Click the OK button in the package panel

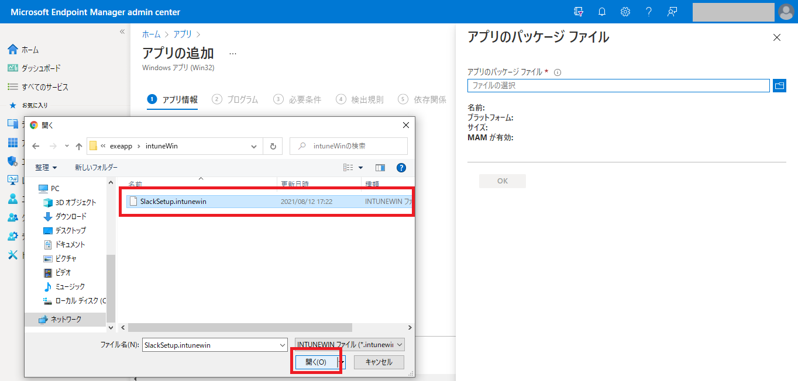click(x=503, y=181)
